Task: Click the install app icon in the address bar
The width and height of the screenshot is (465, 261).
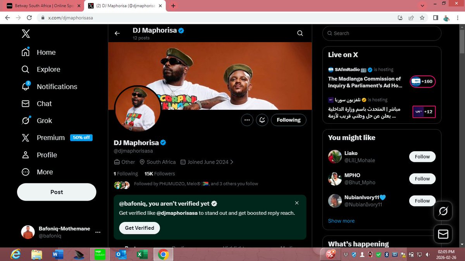Action: point(400,18)
